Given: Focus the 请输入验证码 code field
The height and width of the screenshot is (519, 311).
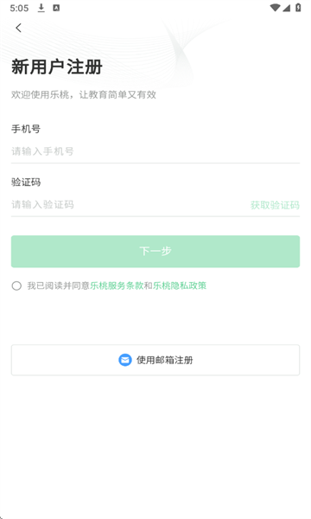Looking at the screenshot, I should click(x=129, y=204).
